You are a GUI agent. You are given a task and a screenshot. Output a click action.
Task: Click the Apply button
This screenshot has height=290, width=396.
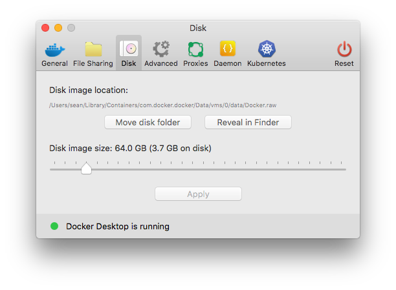pyautogui.click(x=198, y=194)
